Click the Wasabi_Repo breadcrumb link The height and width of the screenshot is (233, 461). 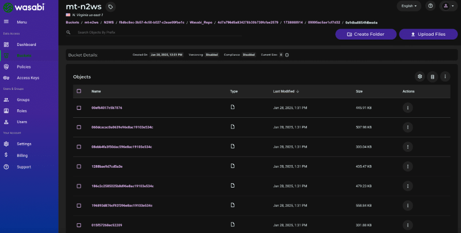pyautogui.click(x=201, y=22)
